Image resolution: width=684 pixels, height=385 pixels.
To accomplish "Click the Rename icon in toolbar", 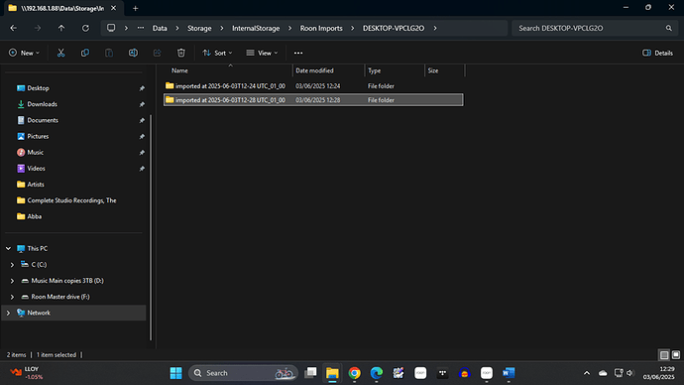I will pyautogui.click(x=133, y=53).
